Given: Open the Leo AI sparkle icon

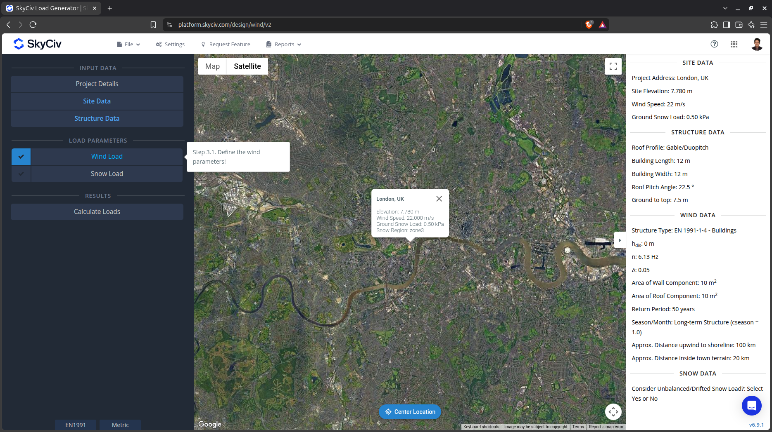Looking at the screenshot, I should point(751,25).
